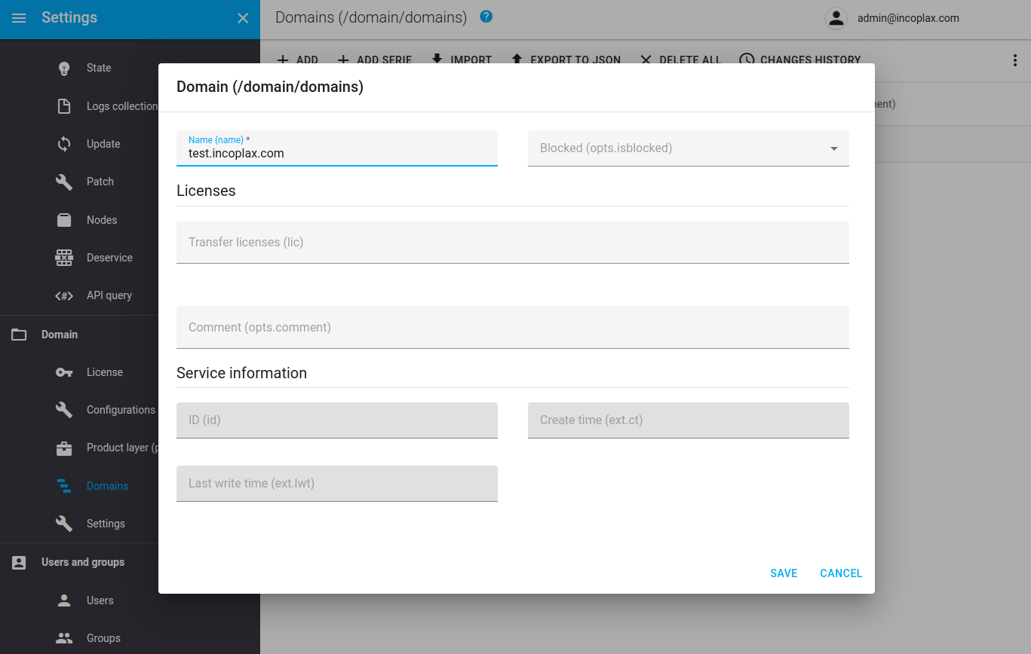Click the Name (name) input field

(337, 148)
